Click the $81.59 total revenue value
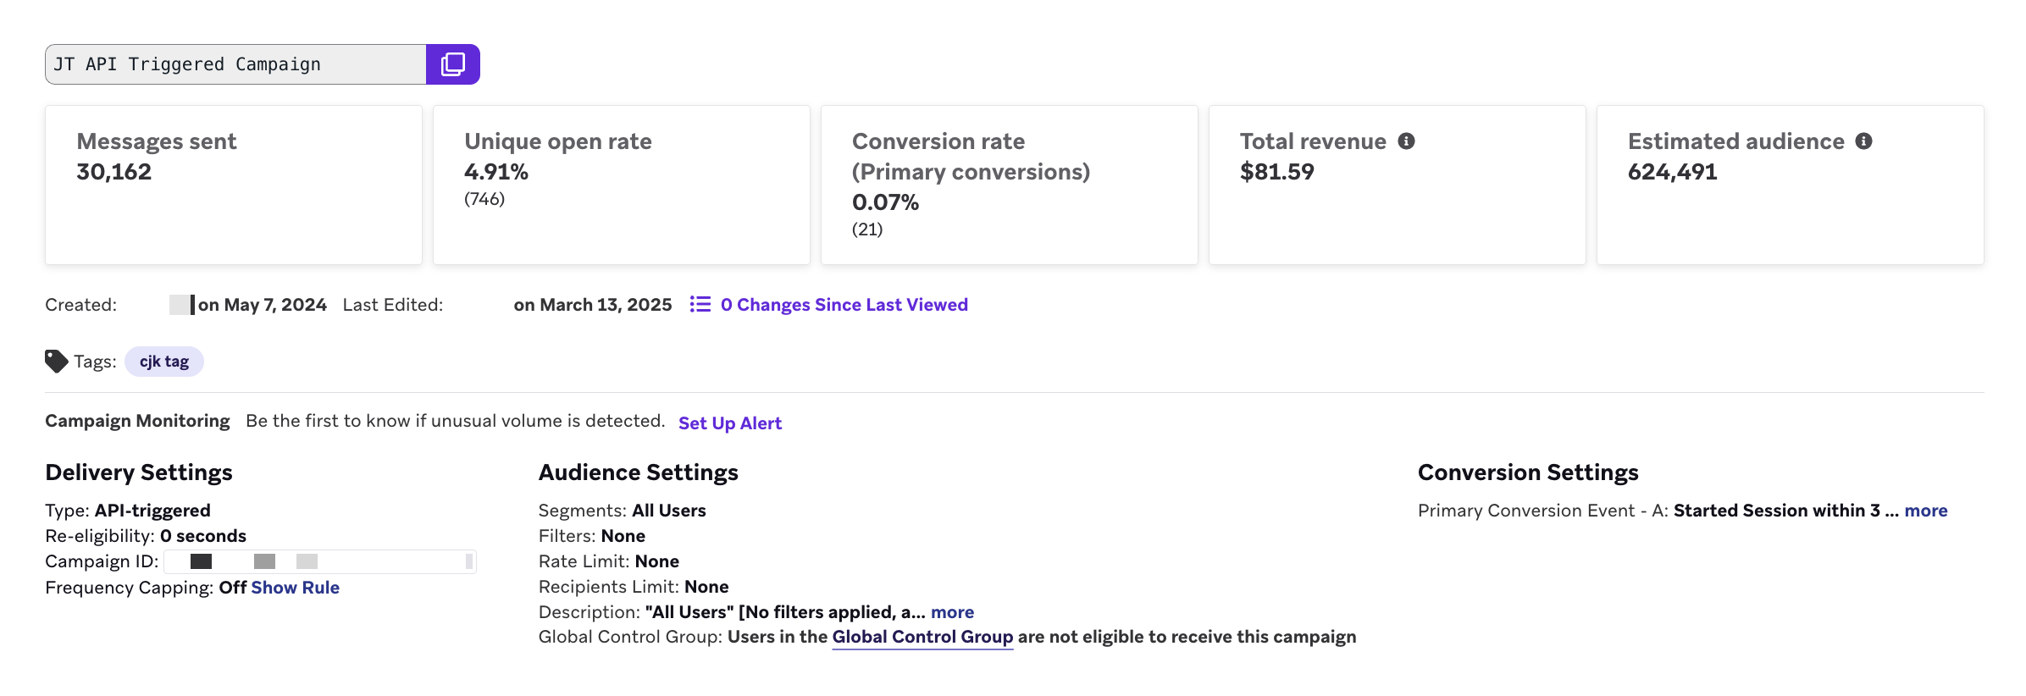 [x=1276, y=172]
